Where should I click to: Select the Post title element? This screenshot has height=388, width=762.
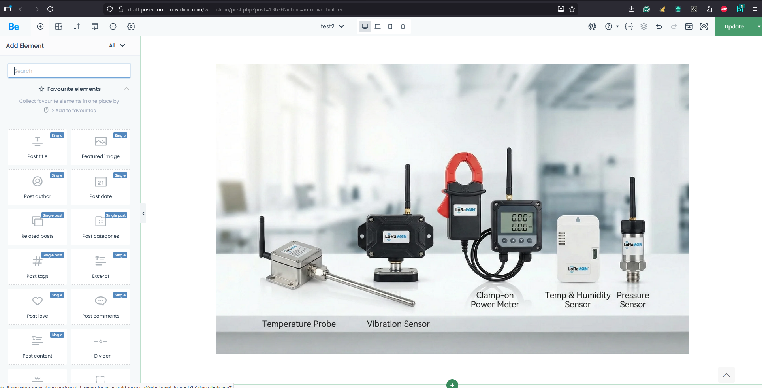(x=38, y=147)
